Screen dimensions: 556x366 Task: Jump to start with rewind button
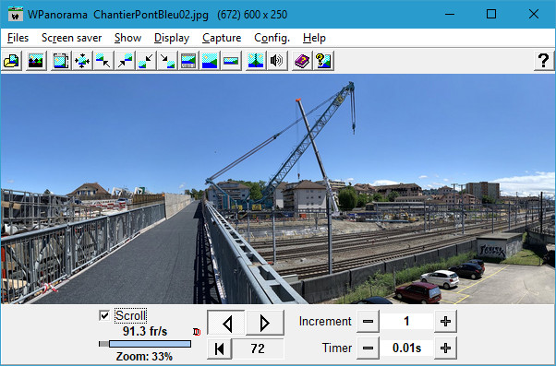(220, 348)
